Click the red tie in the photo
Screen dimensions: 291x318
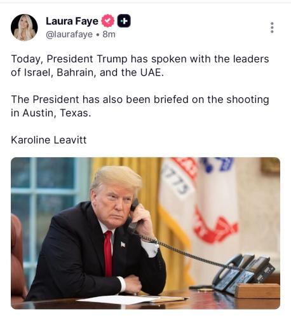109,253
